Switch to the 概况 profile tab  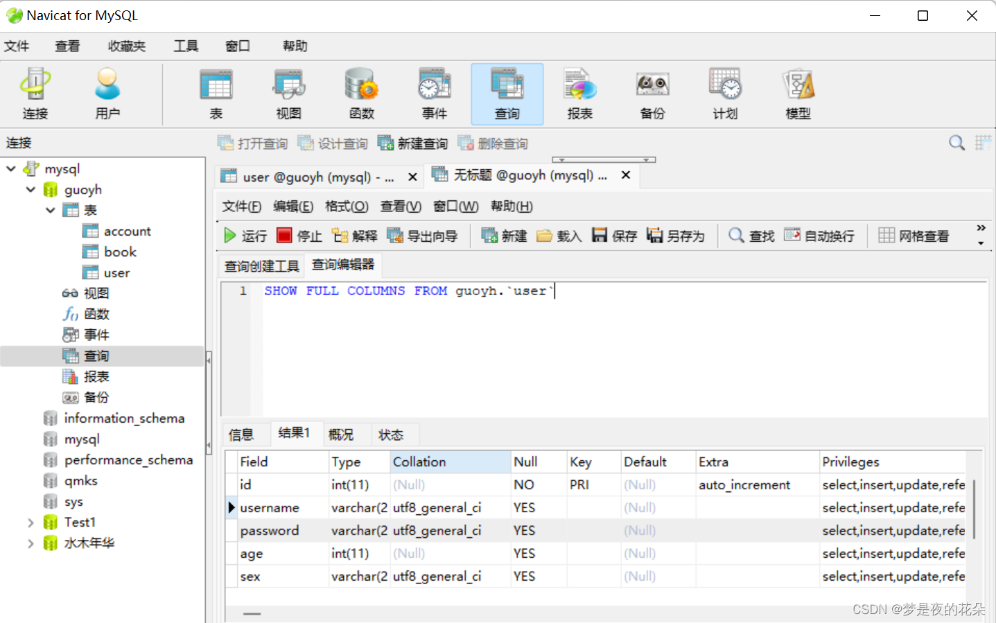[341, 435]
